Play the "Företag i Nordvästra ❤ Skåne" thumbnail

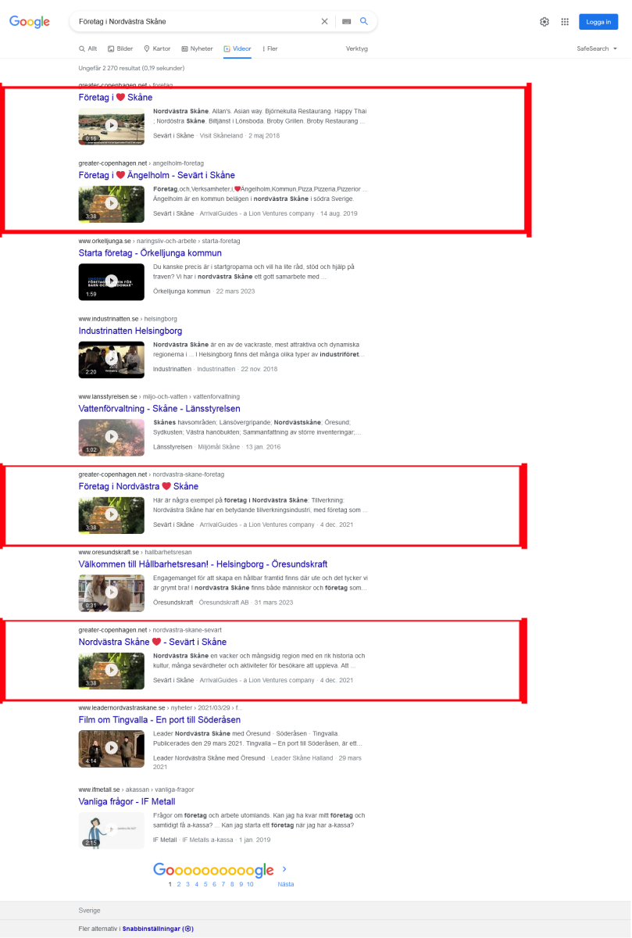[x=111, y=514]
